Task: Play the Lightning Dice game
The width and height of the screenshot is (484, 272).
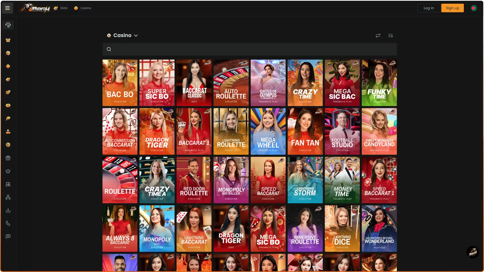Action: (342, 229)
